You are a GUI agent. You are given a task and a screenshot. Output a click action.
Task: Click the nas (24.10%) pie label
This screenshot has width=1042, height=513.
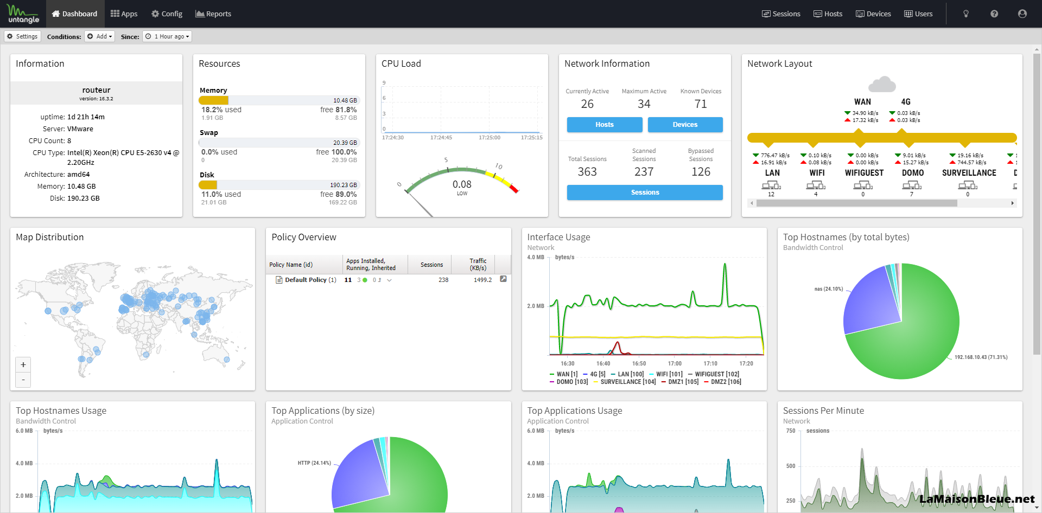828,289
